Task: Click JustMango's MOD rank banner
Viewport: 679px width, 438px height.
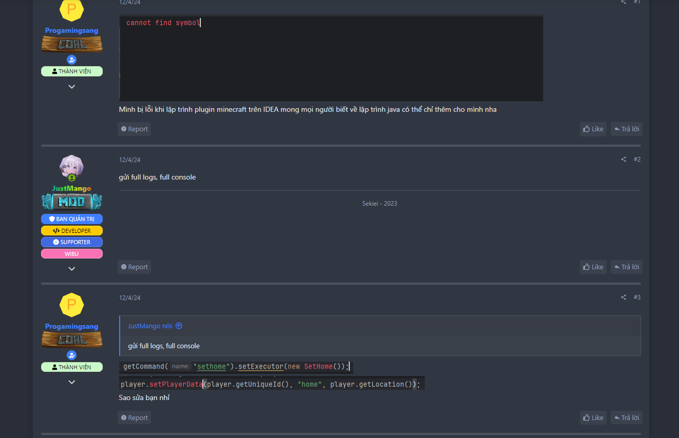Action: (72, 202)
